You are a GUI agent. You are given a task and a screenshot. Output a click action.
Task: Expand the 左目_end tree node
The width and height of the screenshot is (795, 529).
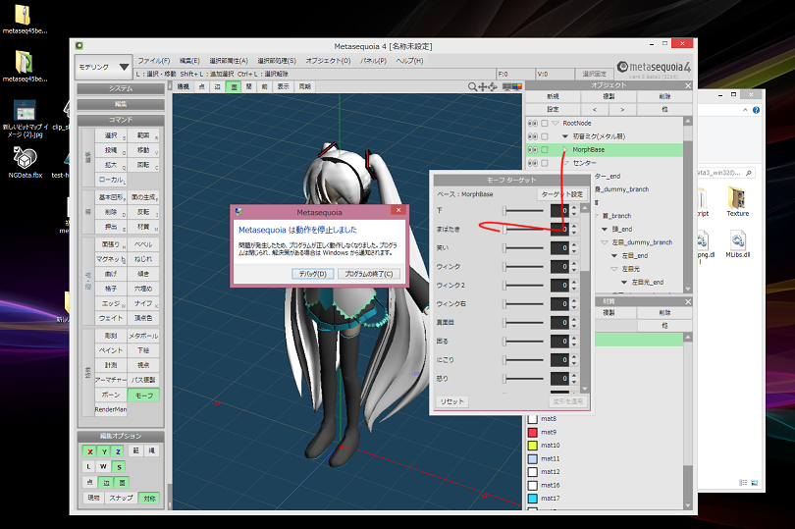[x=614, y=255]
